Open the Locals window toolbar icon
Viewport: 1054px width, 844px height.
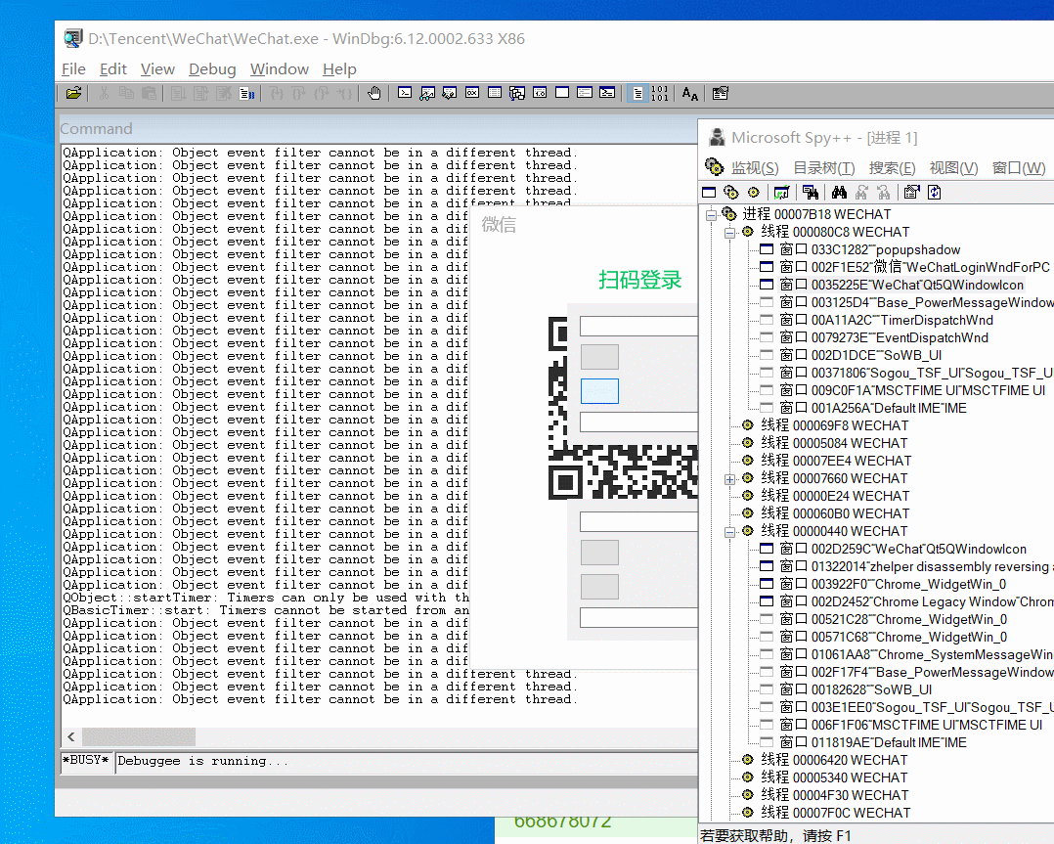point(450,94)
